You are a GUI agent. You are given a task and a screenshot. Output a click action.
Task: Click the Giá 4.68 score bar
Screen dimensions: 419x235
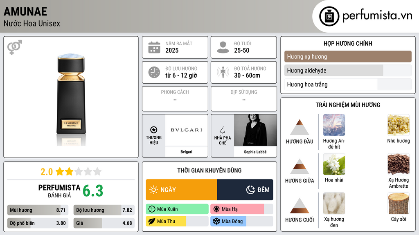(104, 223)
